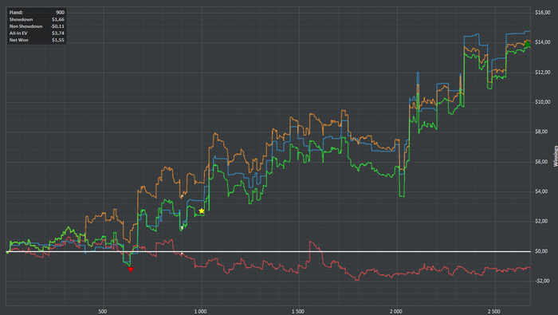
Task: Click the $6,00 y-axis label
Action: pos(542,162)
